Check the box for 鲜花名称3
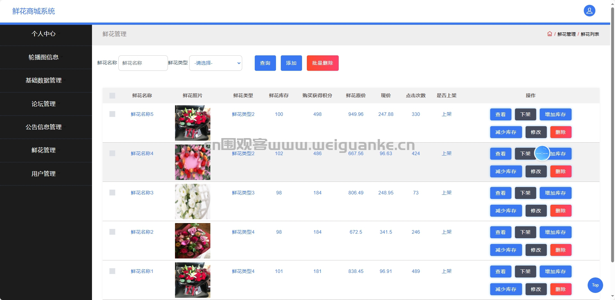615x300 pixels. pos(112,192)
